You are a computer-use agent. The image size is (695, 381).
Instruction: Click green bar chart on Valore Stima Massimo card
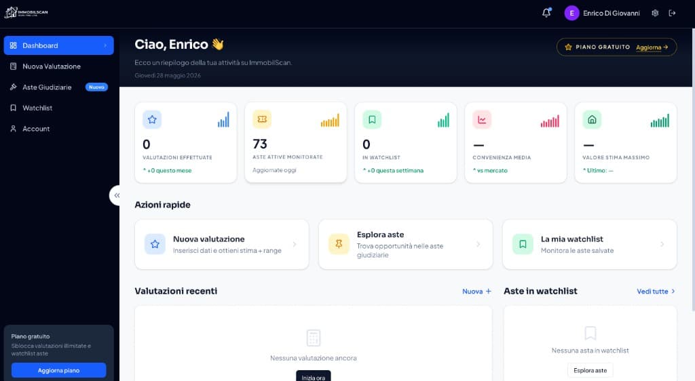[660, 121]
